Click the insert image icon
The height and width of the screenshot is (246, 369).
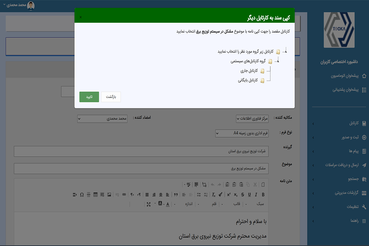(x=109, y=195)
